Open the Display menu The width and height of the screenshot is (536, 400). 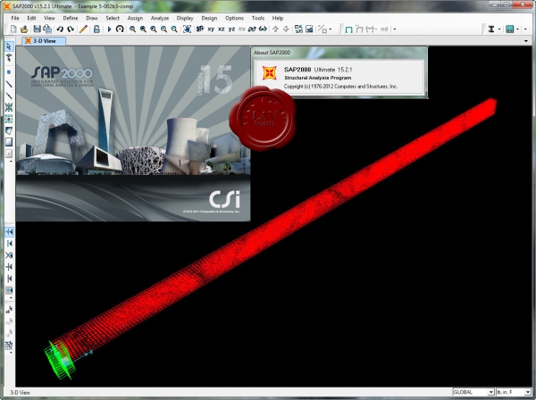[185, 18]
